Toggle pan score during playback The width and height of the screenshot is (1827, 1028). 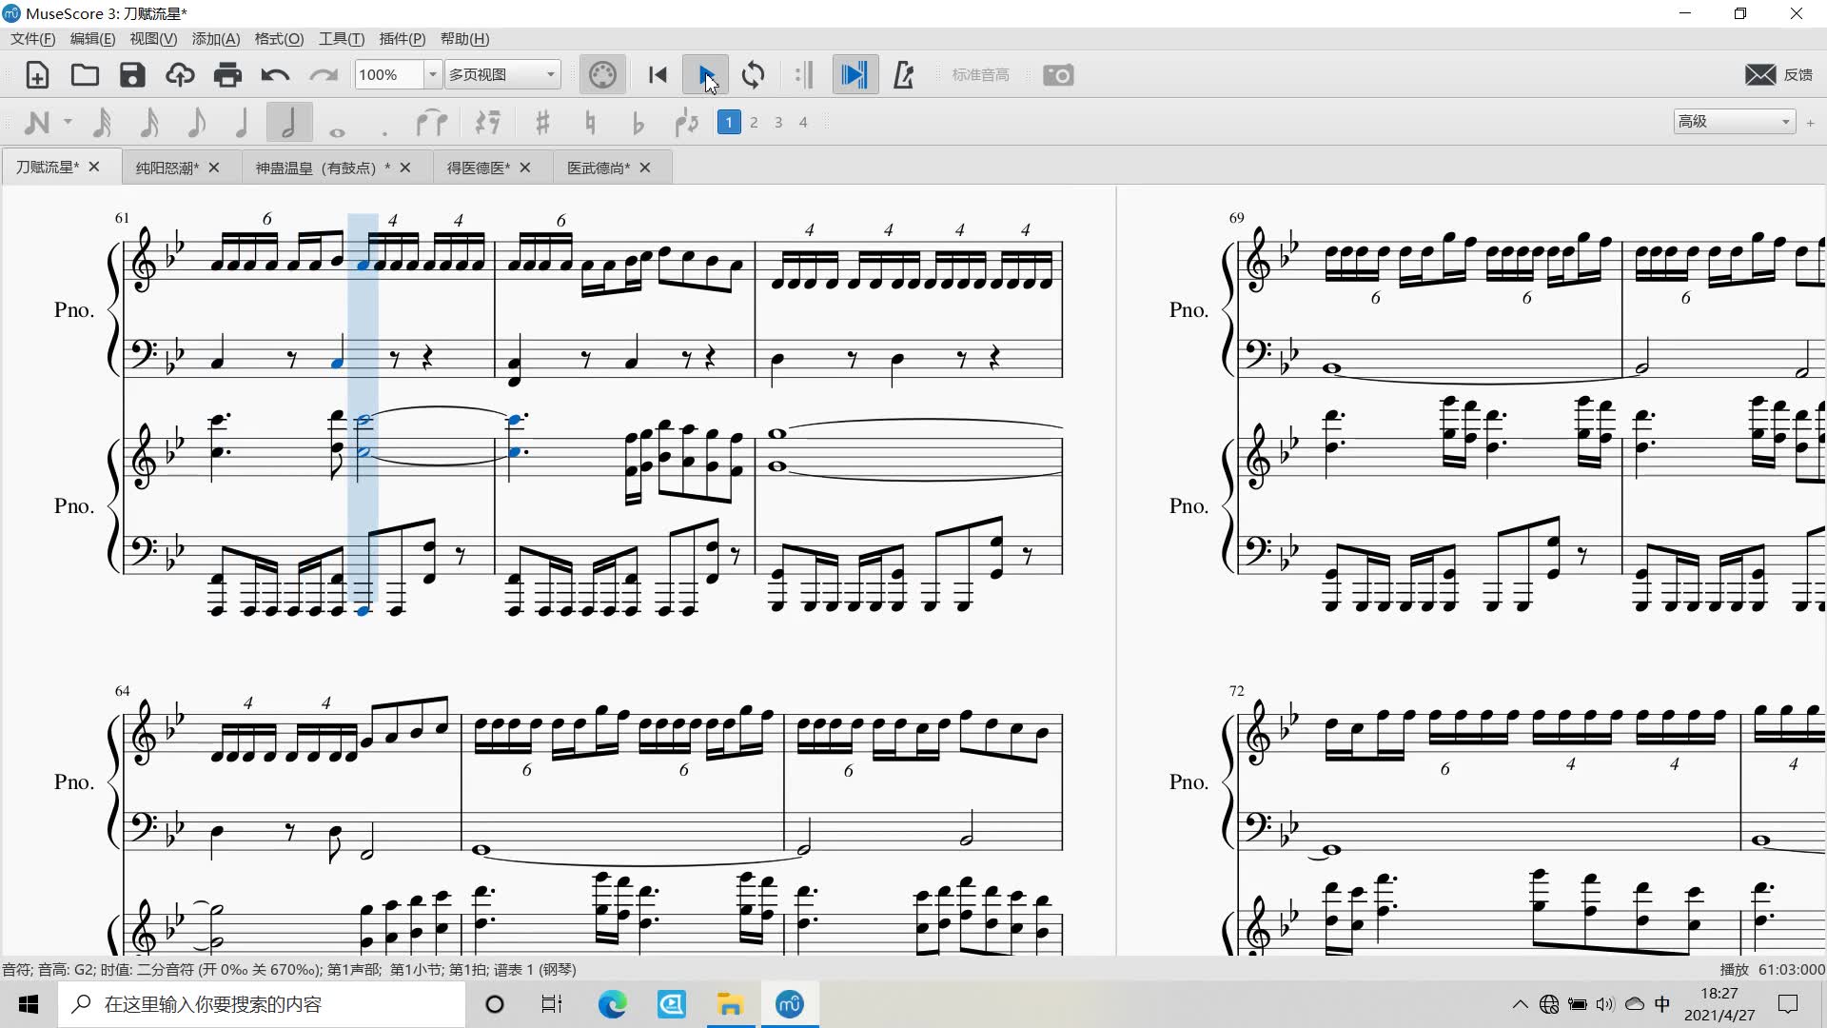[x=855, y=75]
